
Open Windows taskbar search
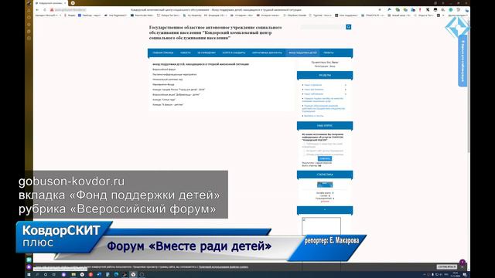point(37,275)
